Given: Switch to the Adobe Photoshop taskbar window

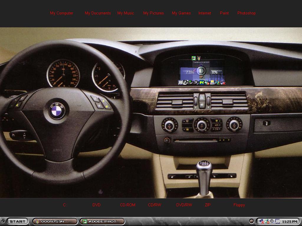Looking at the screenshot, I should (x=102, y=221).
